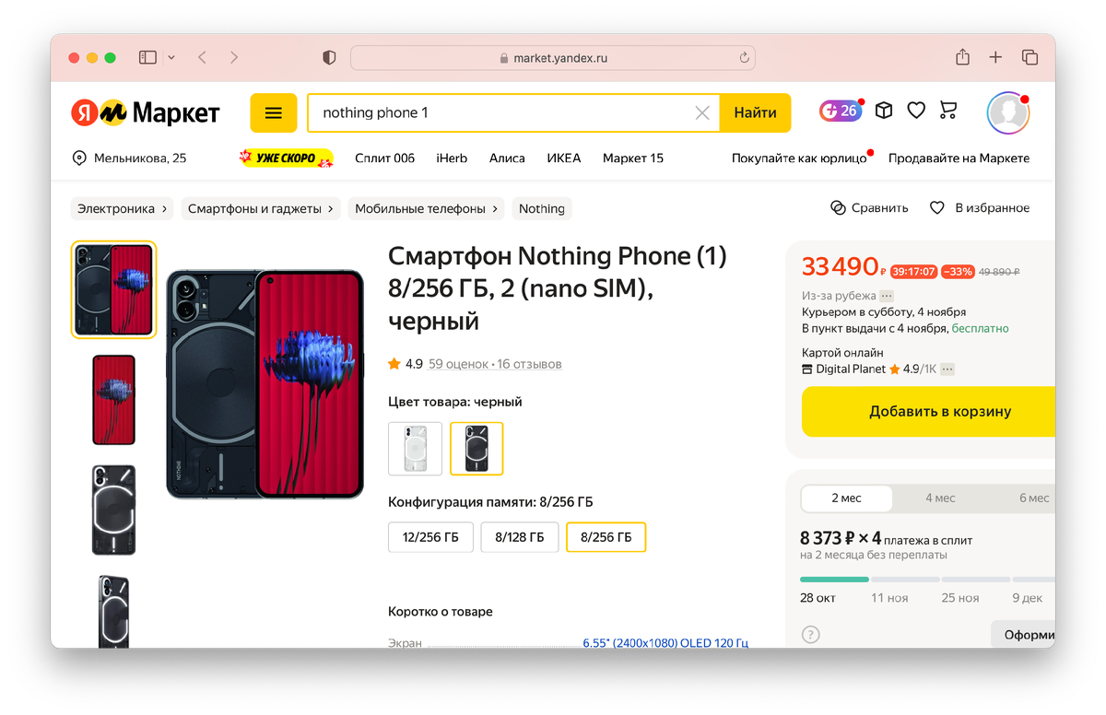Select the 8/128 ГБ memory configuration
1106x715 pixels.
520,537
